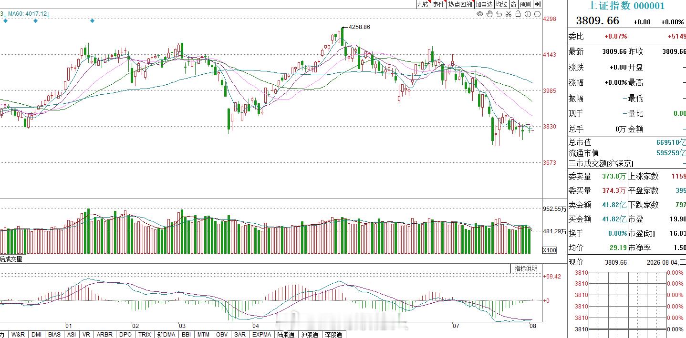686x338 pixels.
Task: Switch to the W&R indicator tab
Action: click(x=18, y=334)
